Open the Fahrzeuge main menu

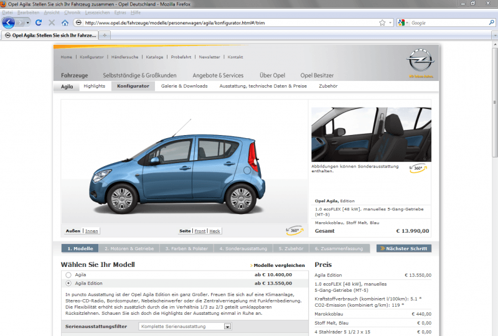point(75,75)
